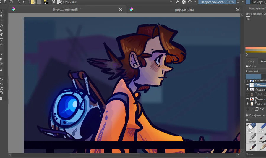Select the white eraser brush preset
The width and height of the screenshot is (266, 158).
pyautogui.click(x=251, y=128)
